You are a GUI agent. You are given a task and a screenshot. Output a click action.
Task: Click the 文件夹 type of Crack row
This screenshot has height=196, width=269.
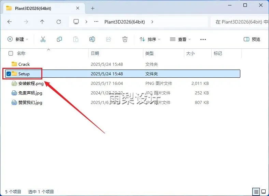click(x=152, y=64)
